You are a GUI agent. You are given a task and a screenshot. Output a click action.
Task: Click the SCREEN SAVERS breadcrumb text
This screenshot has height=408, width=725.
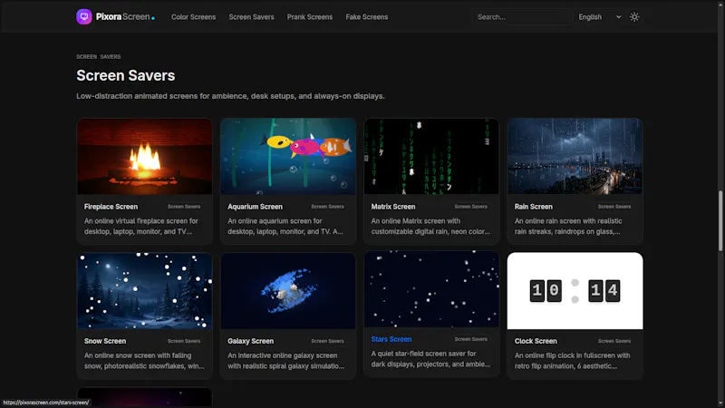pyautogui.click(x=99, y=57)
